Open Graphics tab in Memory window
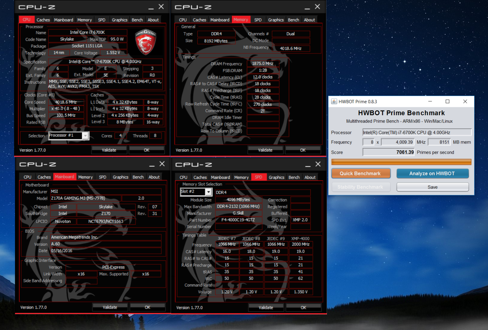 pos(276,20)
